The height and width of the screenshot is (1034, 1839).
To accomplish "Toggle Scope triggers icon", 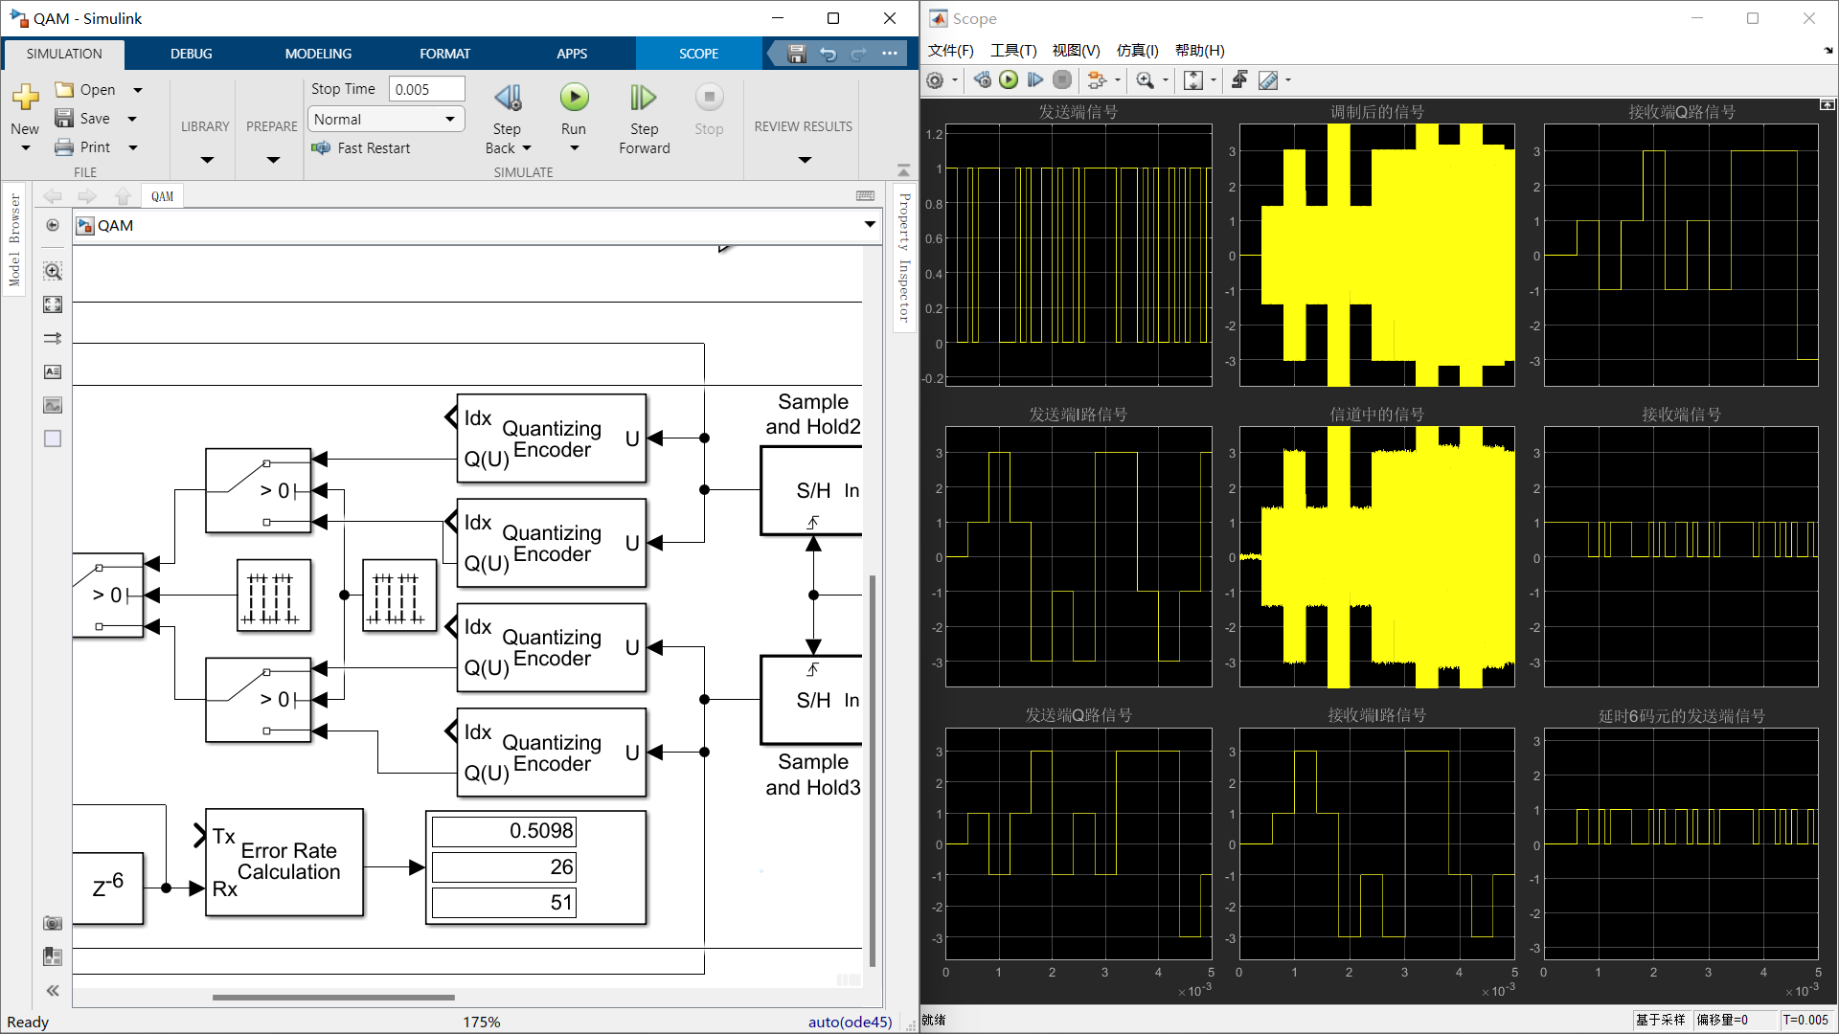I will (1239, 80).
